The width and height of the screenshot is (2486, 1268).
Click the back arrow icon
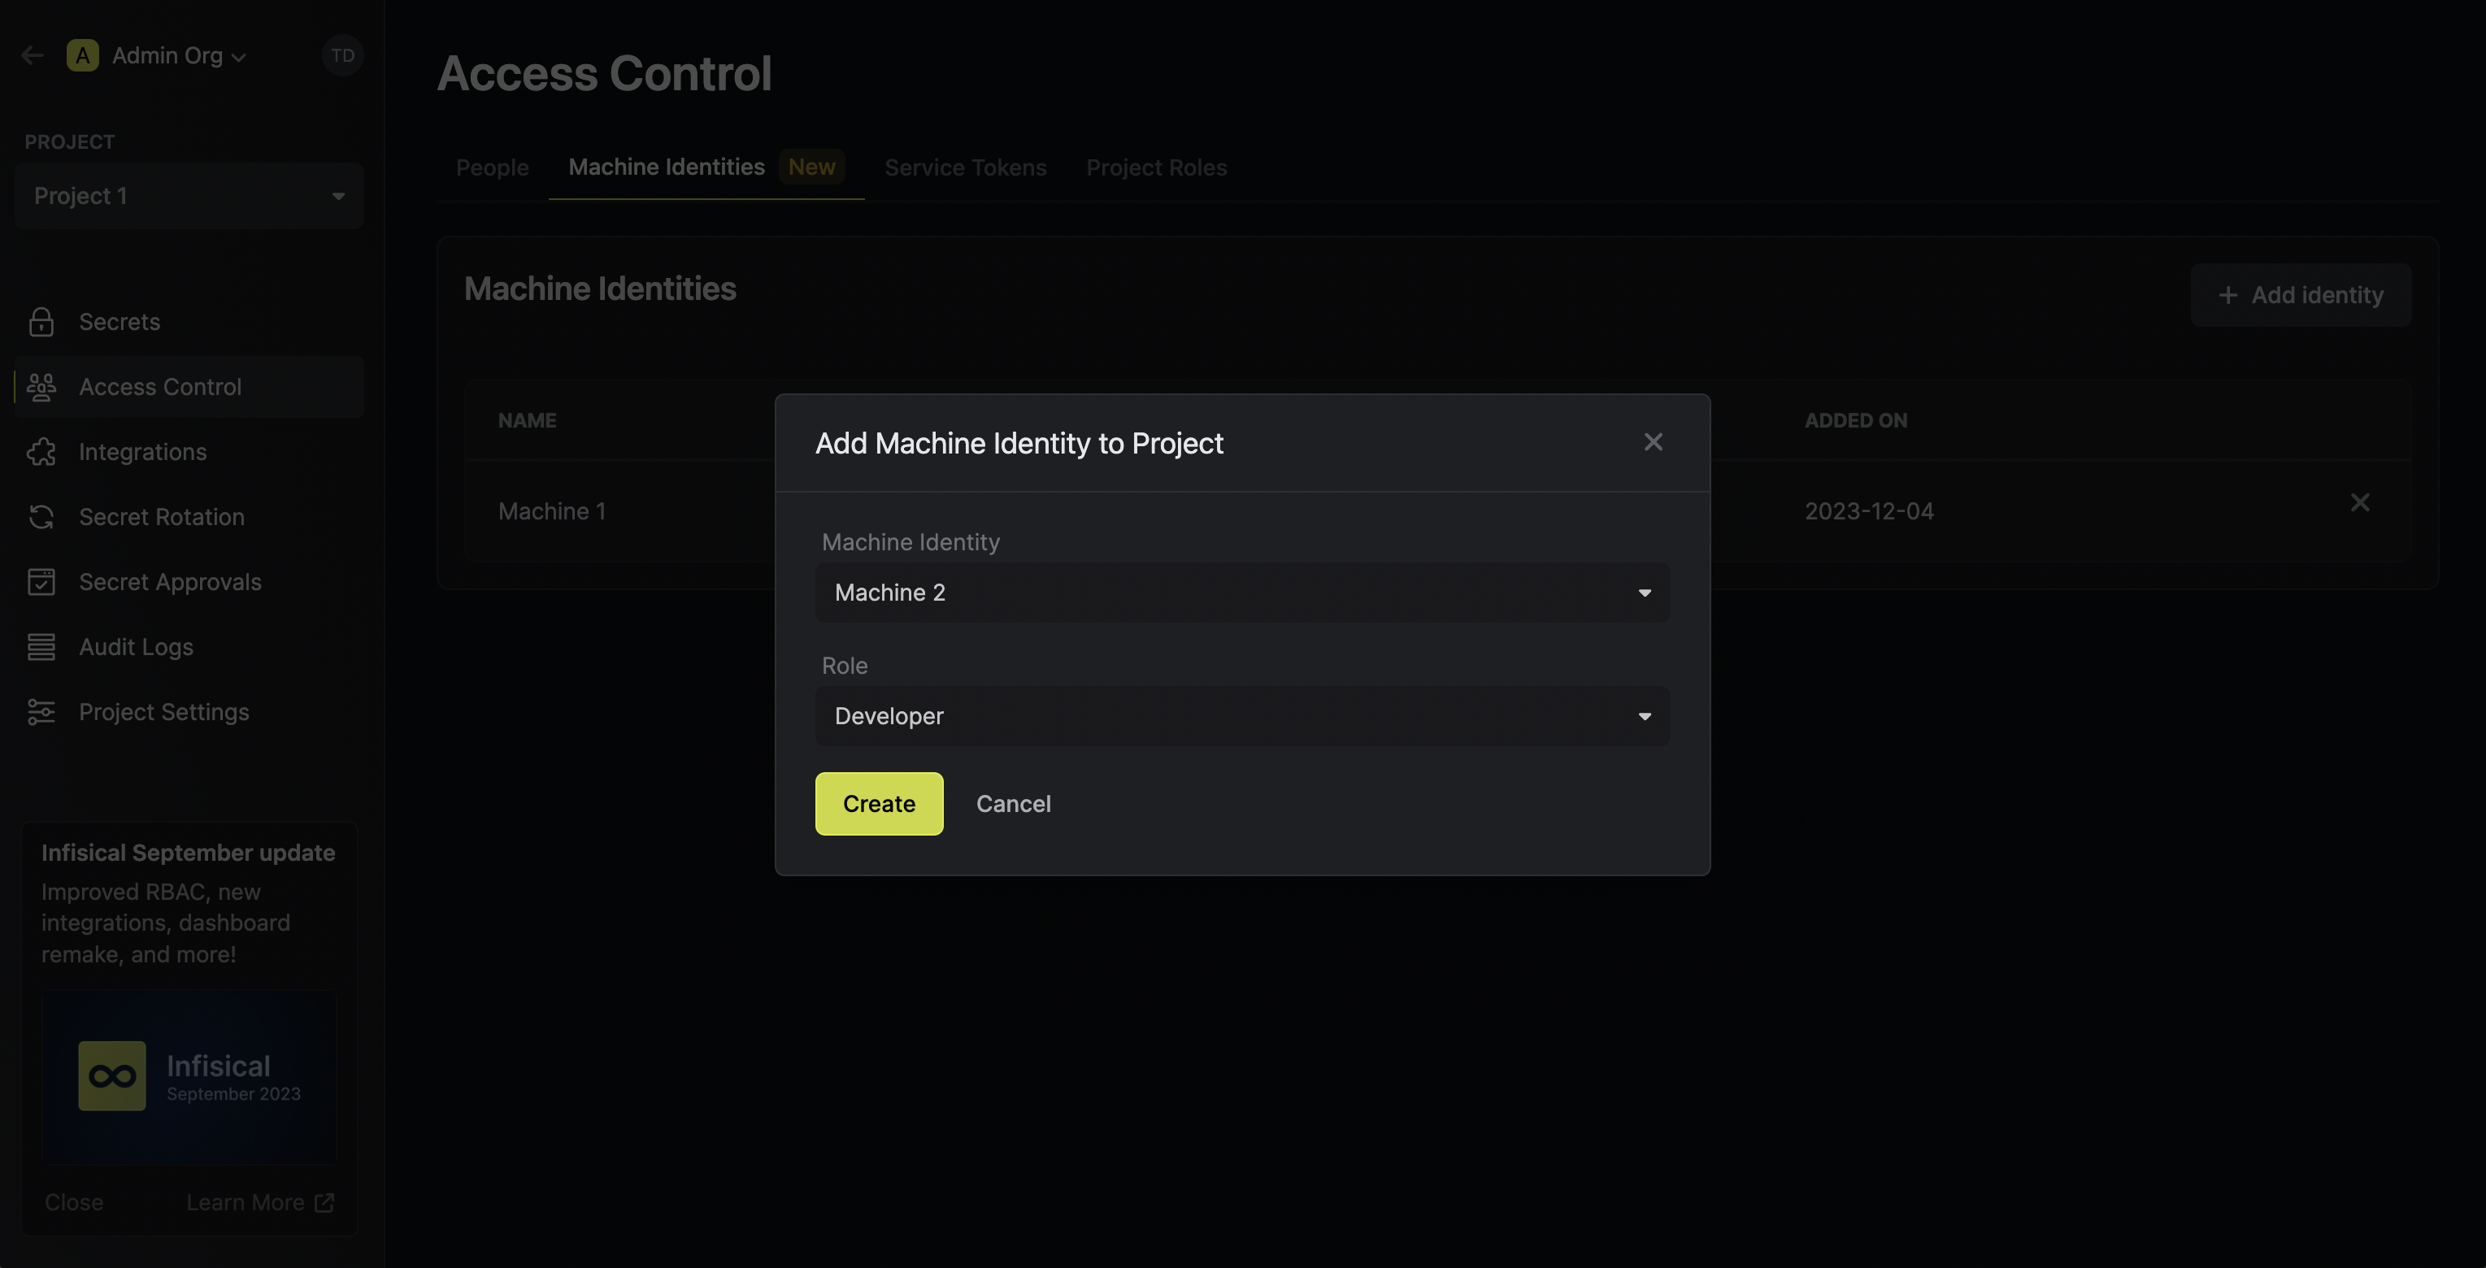tap(33, 56)
